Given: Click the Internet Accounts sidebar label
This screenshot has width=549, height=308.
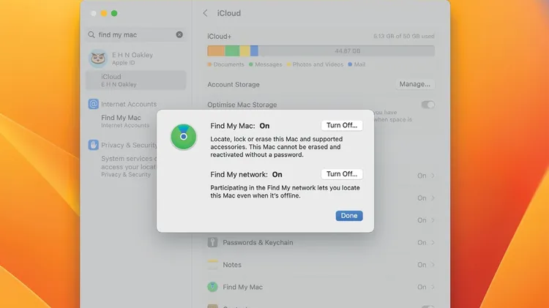Looking at the screenshot, I should (x=129, y=104).
